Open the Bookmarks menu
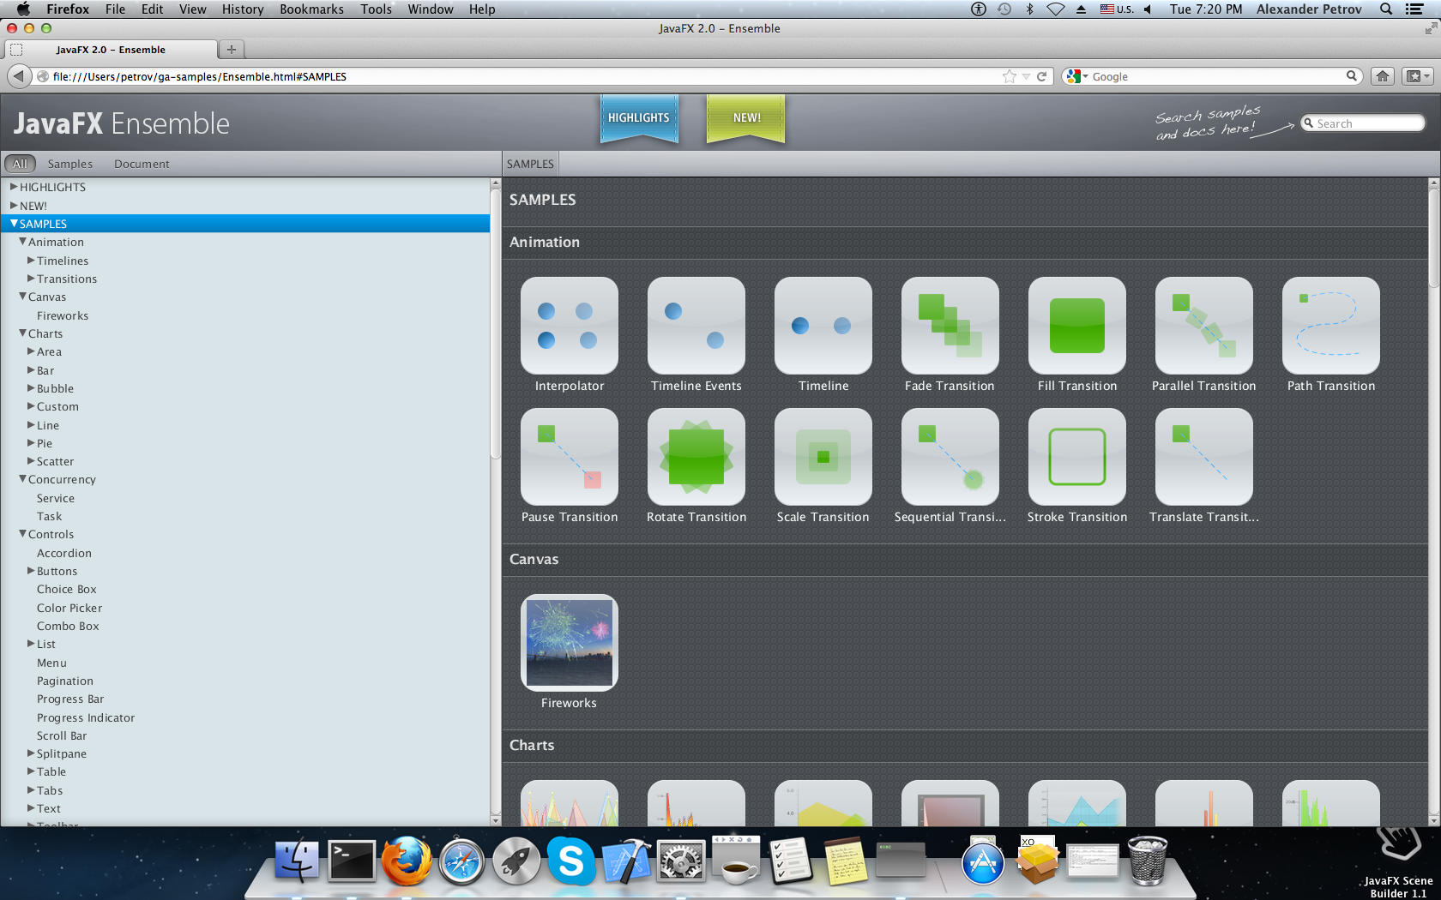Image resolution: width=1441 pixels, height=900 pixels. click(x=311, y=9)
